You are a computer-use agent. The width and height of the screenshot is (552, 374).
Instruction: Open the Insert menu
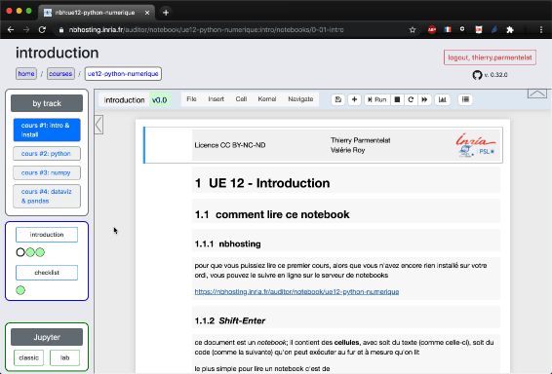(x=216, y=99)
